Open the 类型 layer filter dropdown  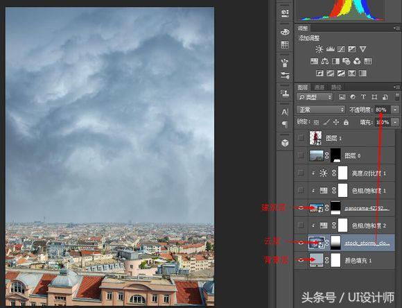pyautogui.click(x=315, y=97)
